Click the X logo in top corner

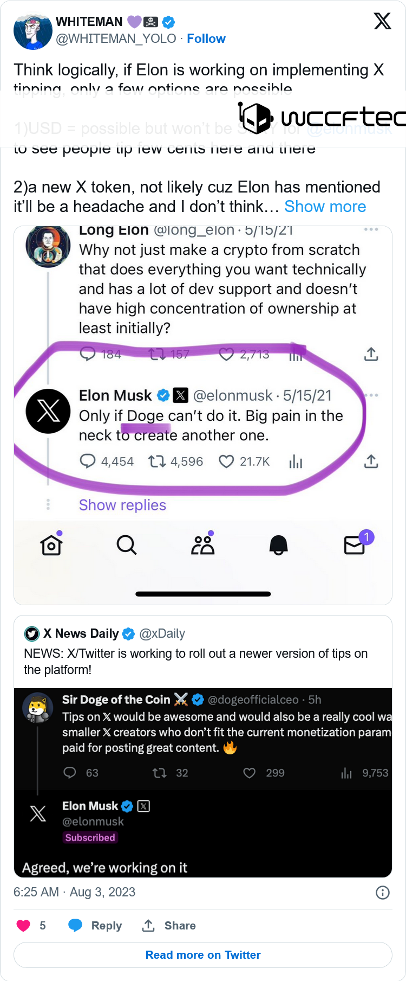tap(382, 21)
